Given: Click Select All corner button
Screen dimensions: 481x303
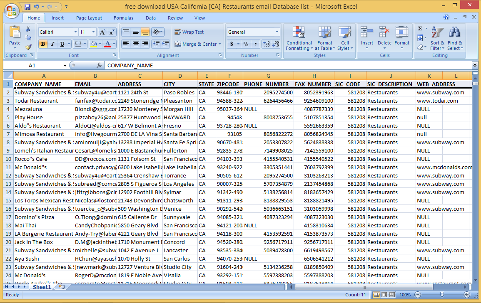Looking at the screenshot, I should pos(8,76).
